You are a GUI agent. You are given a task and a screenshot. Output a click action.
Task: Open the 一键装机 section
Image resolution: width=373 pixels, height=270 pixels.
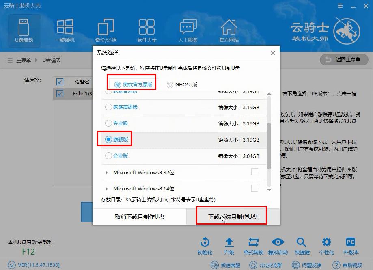pos(65,31)
